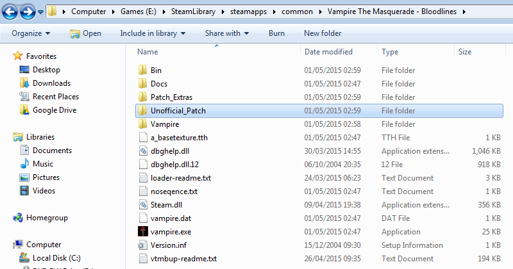
Task: Click the Steam.dll gear file icon
Action: click(x=143, y=204)
